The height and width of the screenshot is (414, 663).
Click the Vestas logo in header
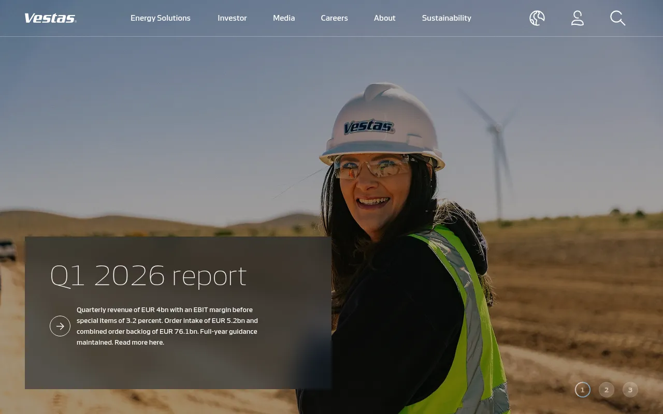coord(50,18)
